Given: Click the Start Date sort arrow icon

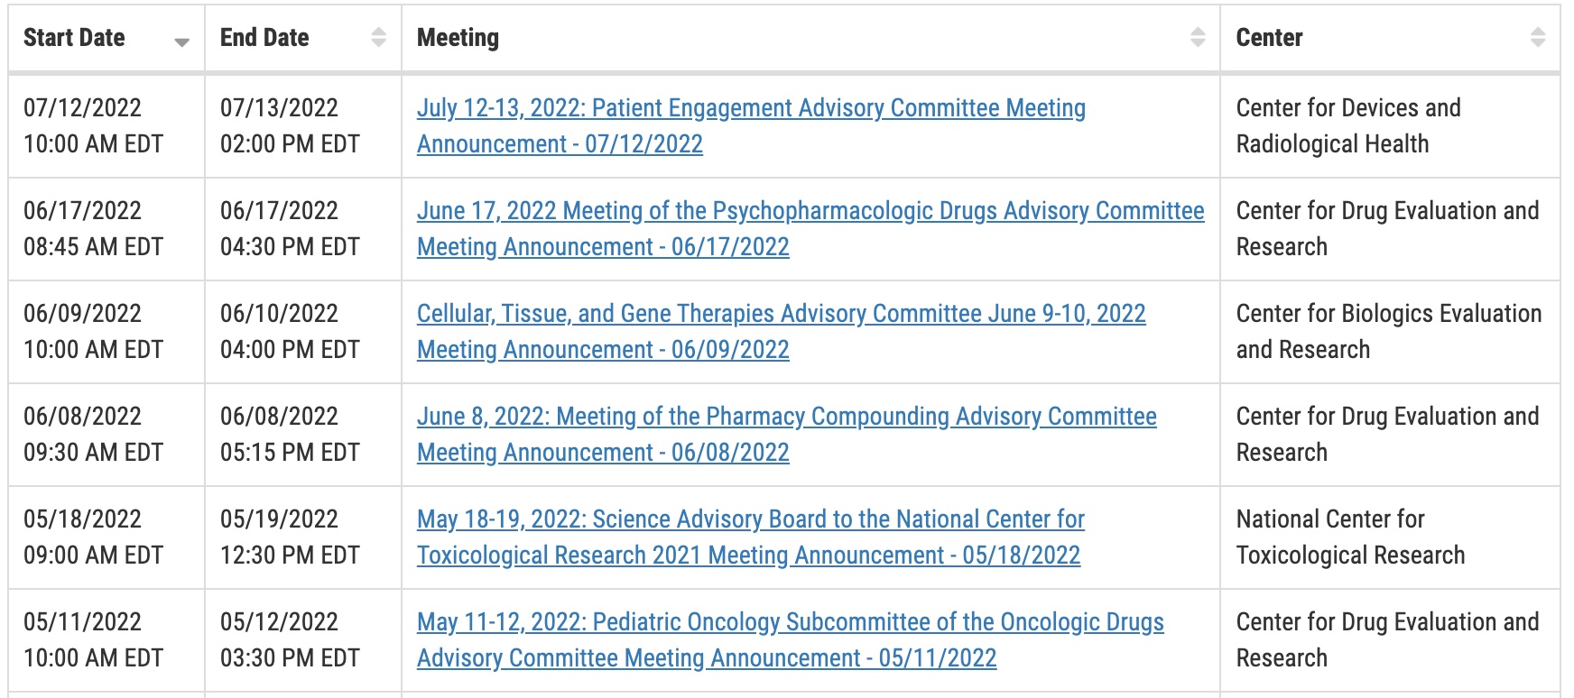Looking at the screenshot, I should coord(182,42).
